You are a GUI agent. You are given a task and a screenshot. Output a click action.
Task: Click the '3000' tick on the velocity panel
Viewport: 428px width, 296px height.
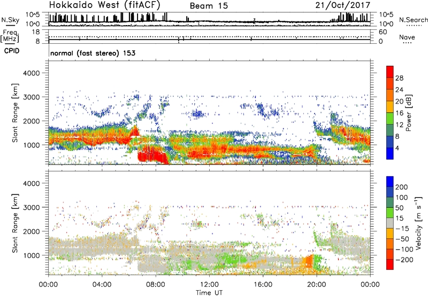(31, 207)
